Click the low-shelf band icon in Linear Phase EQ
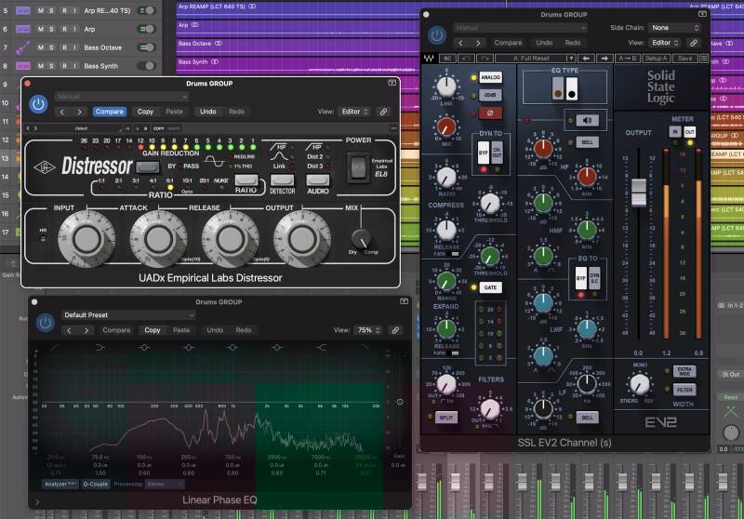The image size is (744, 519). coord(100,348)
